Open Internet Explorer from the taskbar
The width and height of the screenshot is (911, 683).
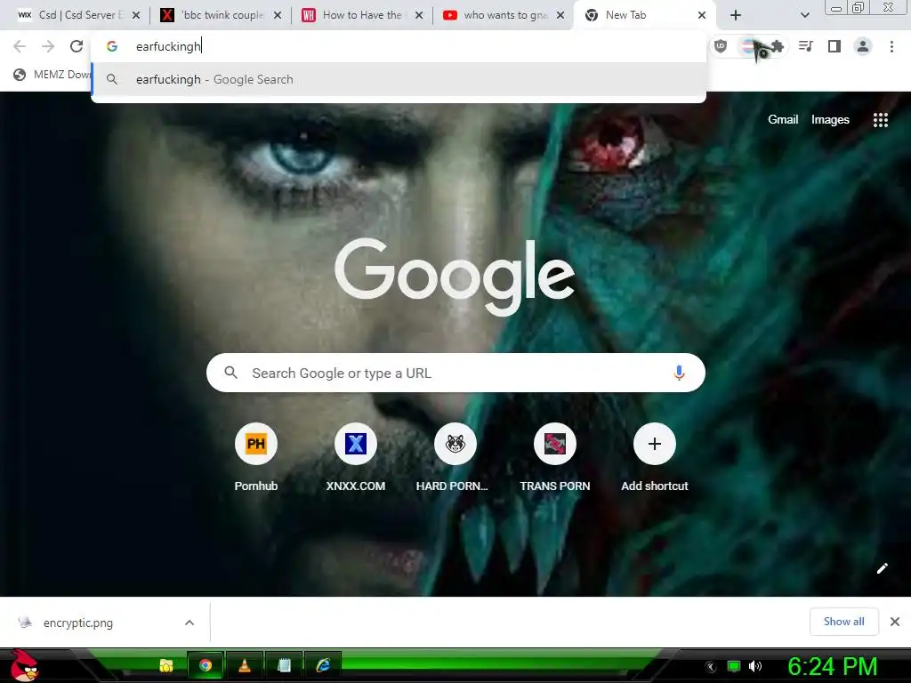pyautogui.click(x=323, y=665)
